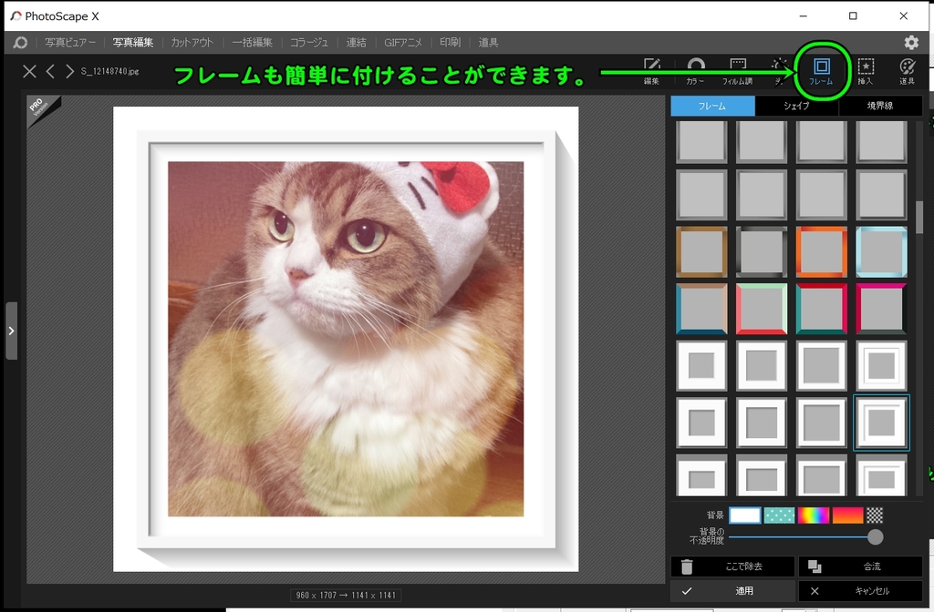
Task: Click the frame list scrollbar
Action: click(x=919, y=217)
